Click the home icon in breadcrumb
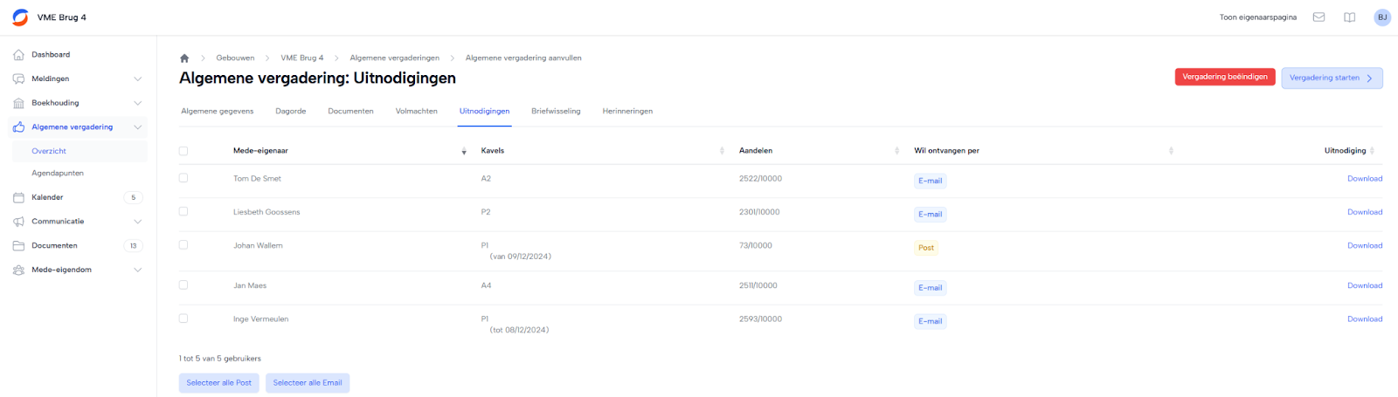This screenshot has width=1398, height=397. pos(184,58)
